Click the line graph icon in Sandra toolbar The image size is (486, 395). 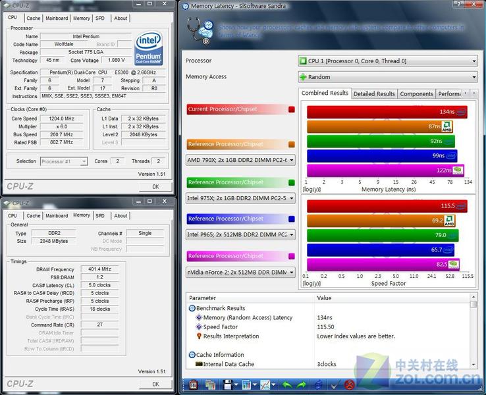(265, 385)
